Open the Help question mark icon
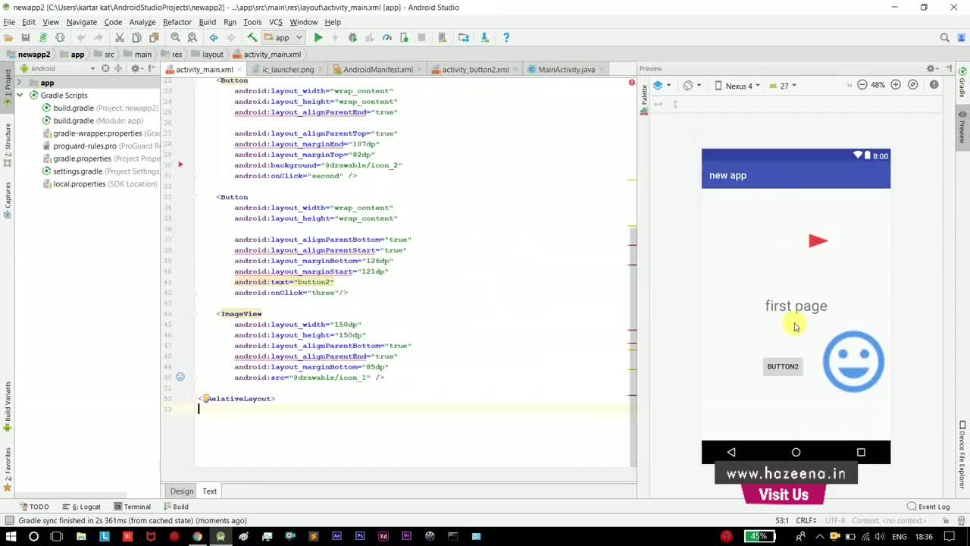Viewport: 970px width, 546px height. coord(506,37)
